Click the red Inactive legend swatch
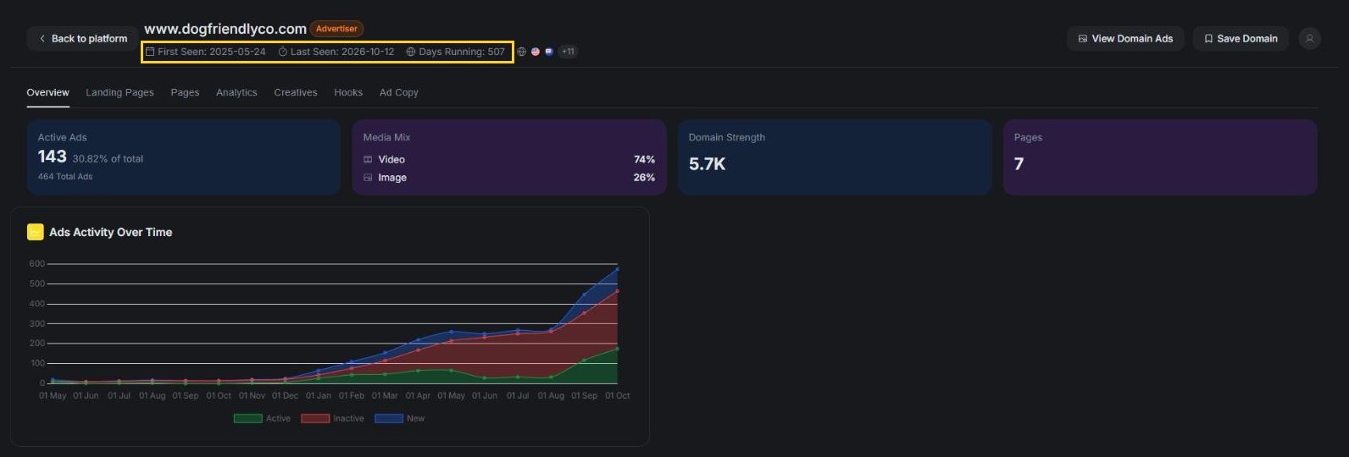This screenshot has width=1349, height=457. tap(315, 419)
